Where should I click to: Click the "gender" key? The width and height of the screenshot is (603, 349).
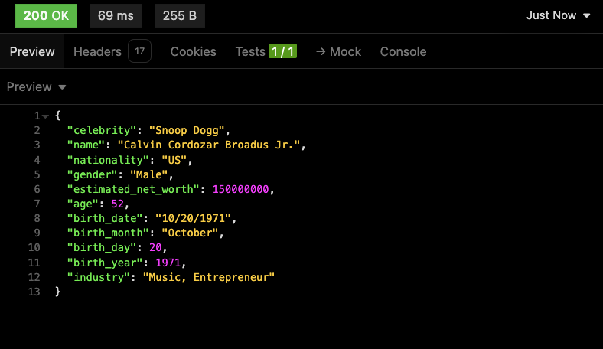[93, 174]
